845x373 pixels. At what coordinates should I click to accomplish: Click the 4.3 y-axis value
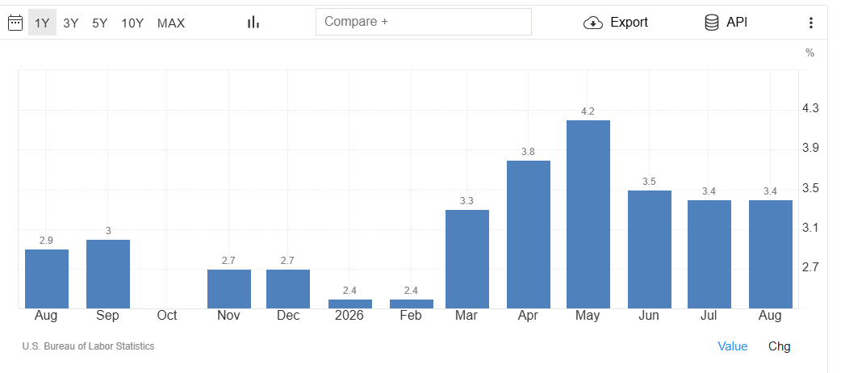point(810,108)
